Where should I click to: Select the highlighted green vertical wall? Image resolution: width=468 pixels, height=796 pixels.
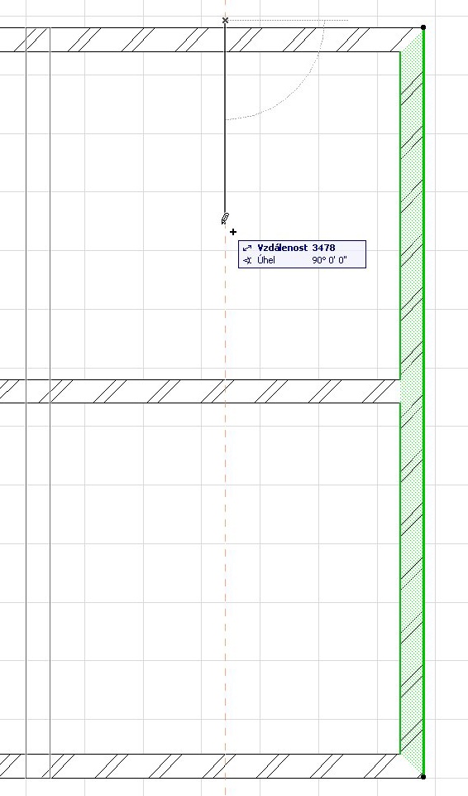413,402
